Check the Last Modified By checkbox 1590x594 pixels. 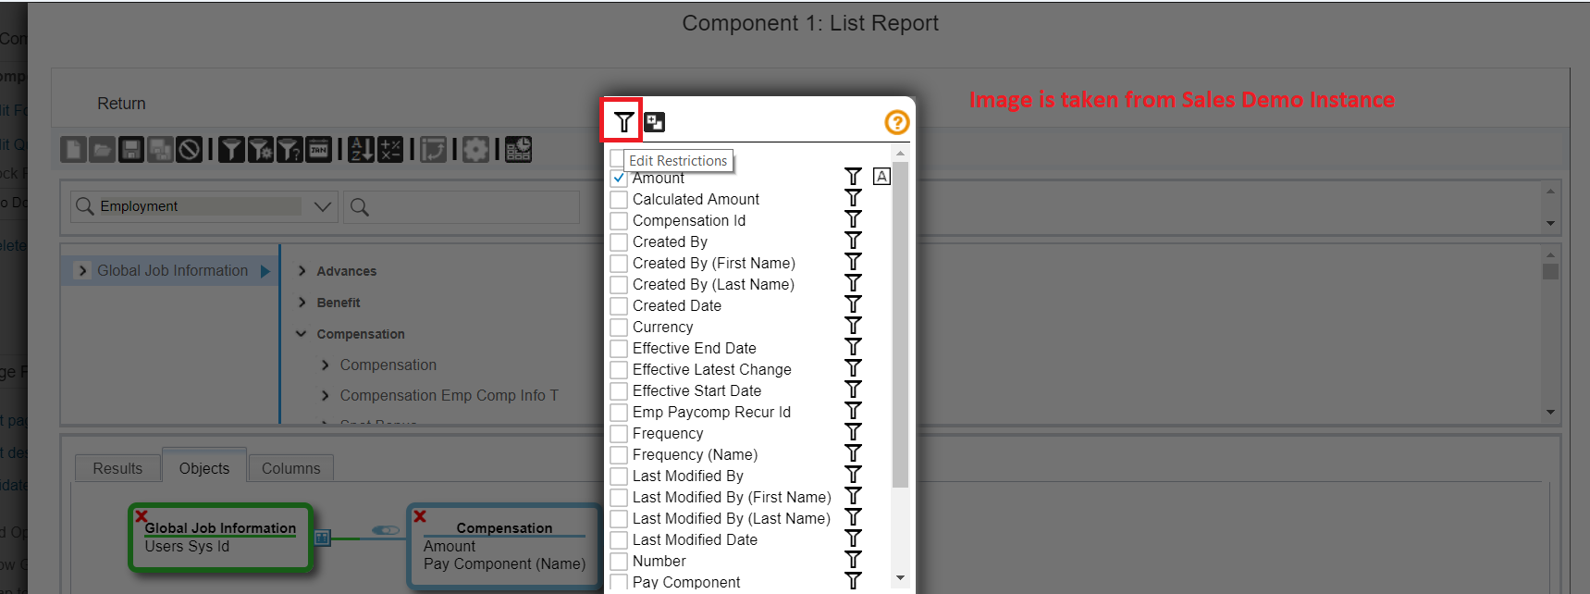click(619, 476)
